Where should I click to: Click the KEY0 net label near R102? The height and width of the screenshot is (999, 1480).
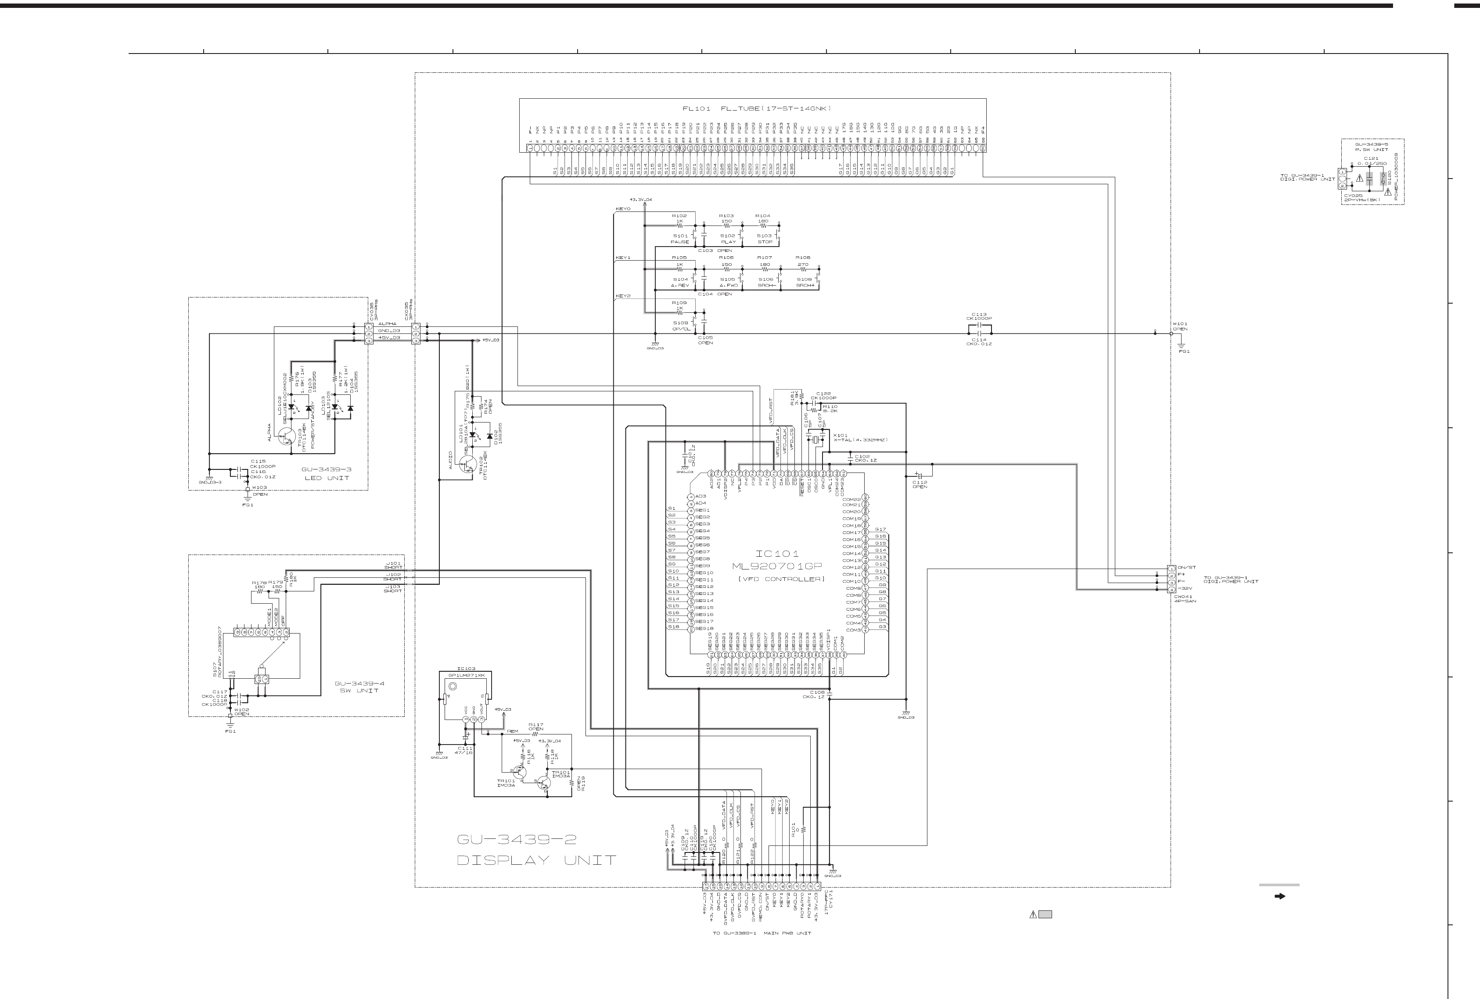pos(623,209)
